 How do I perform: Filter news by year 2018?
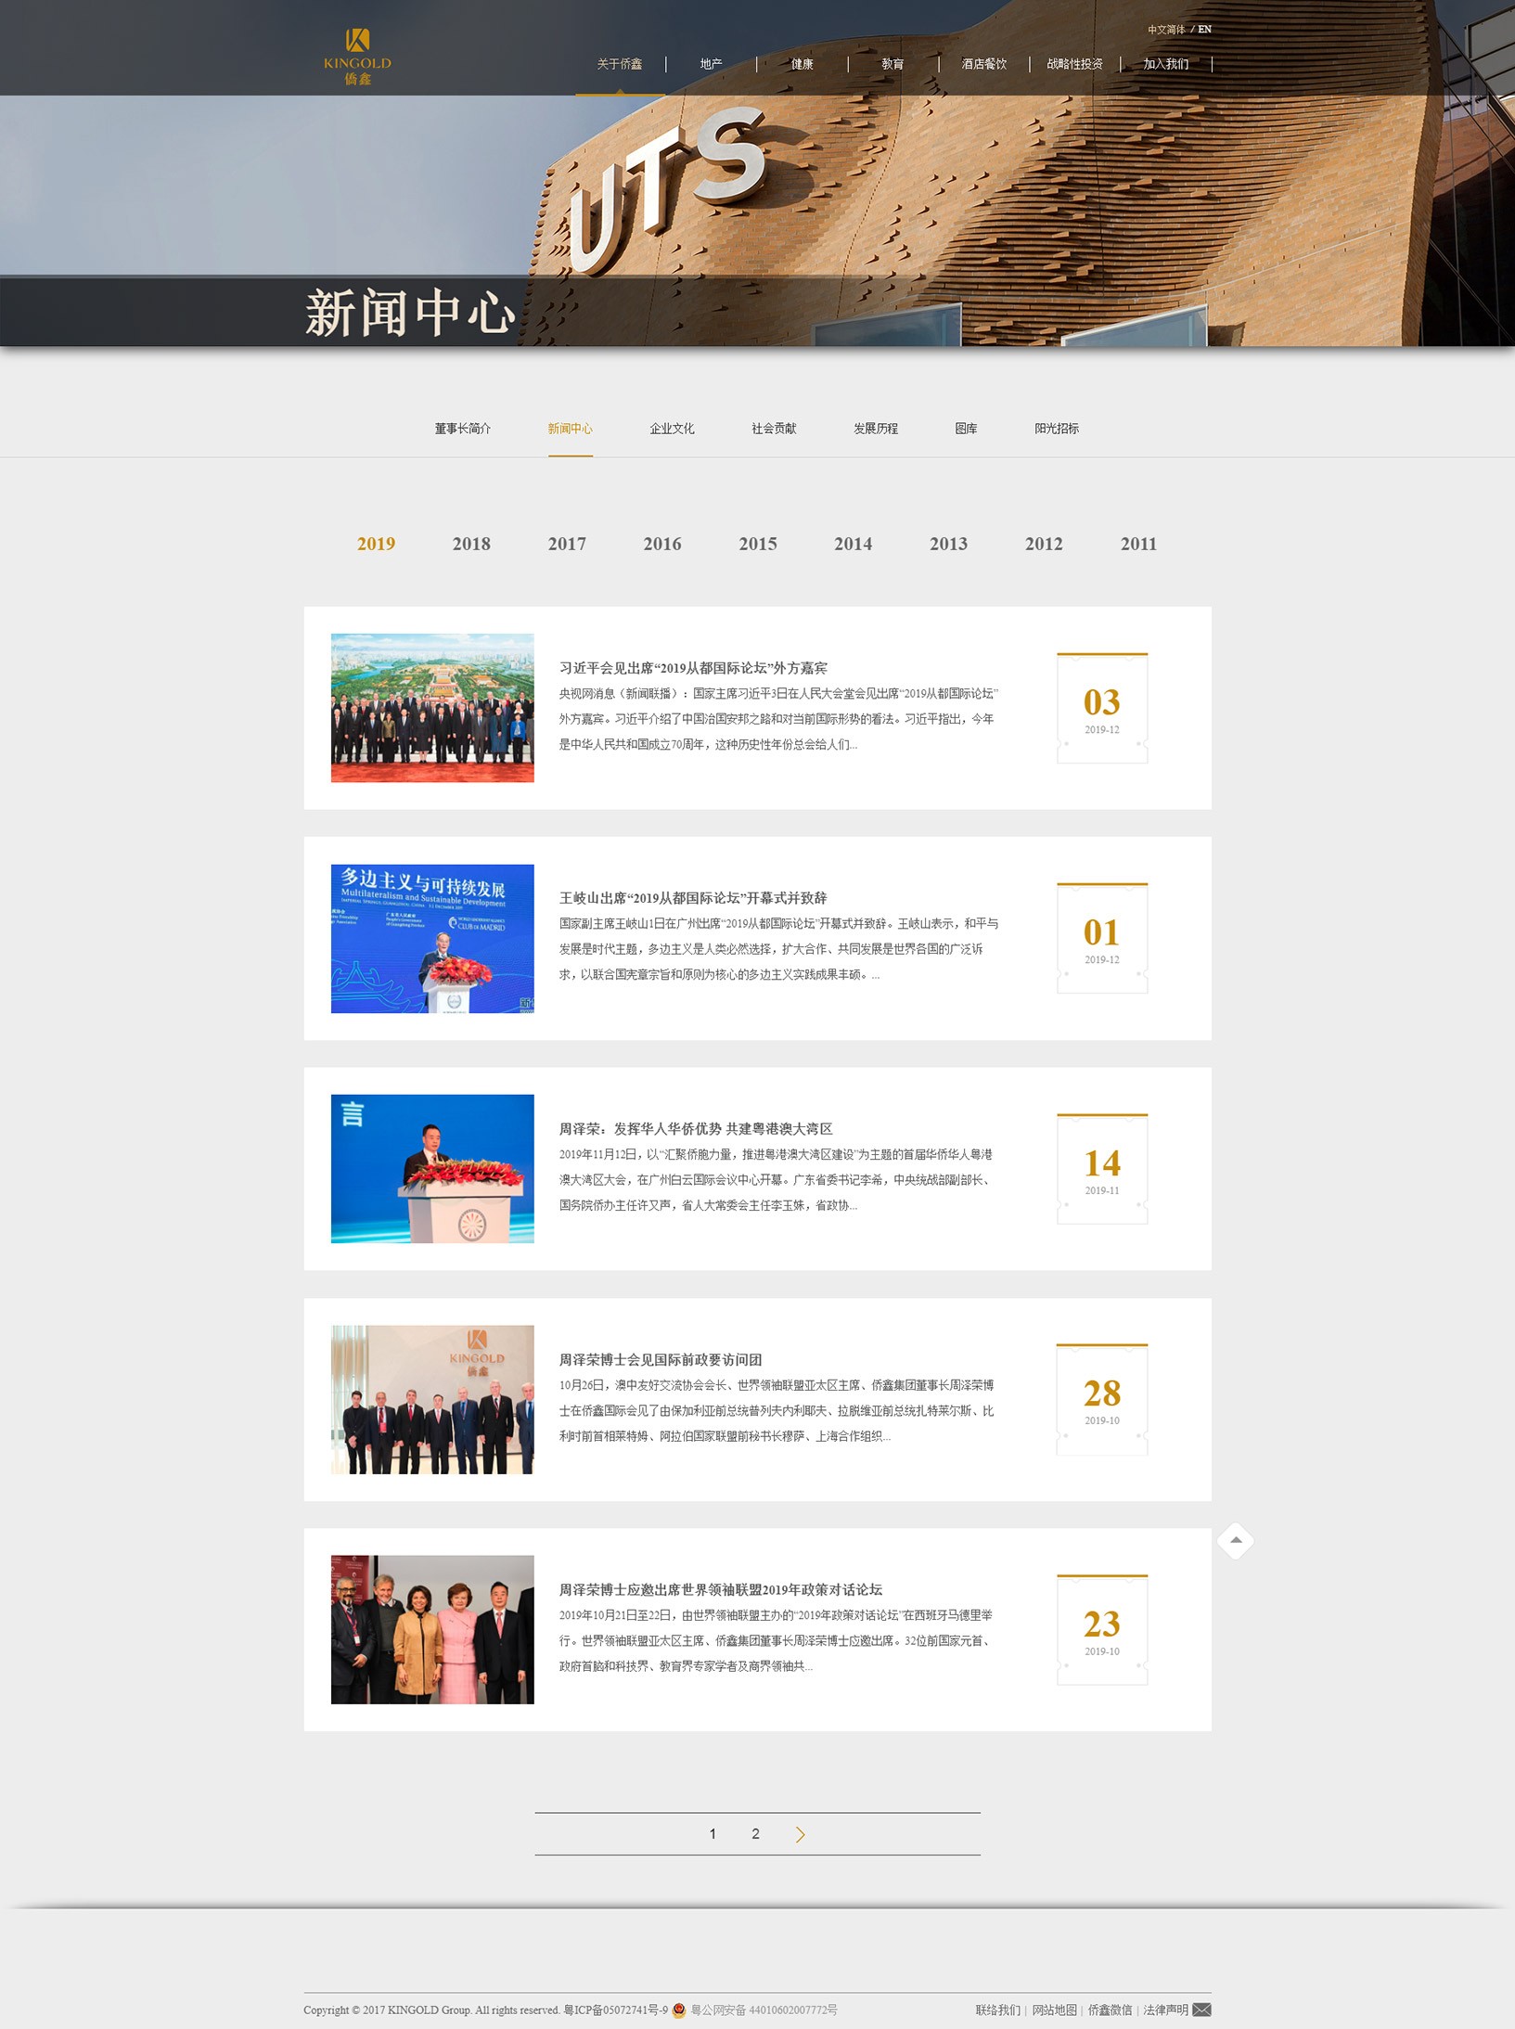click(471, 544)
